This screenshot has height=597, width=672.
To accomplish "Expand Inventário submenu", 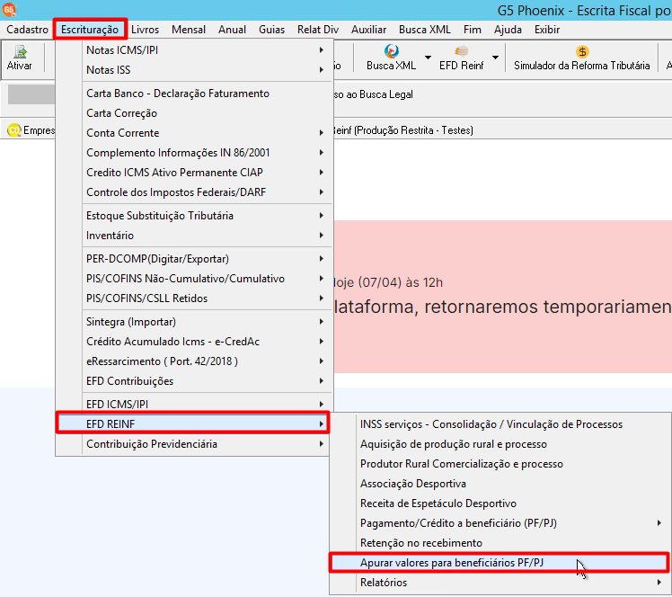I will (x=194, y=236).
